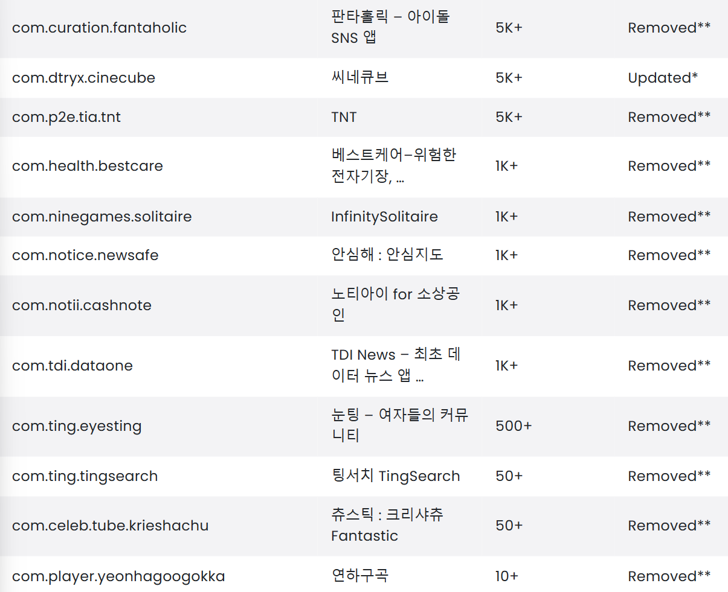Click the 10+ download count cell

click(507, 576)
